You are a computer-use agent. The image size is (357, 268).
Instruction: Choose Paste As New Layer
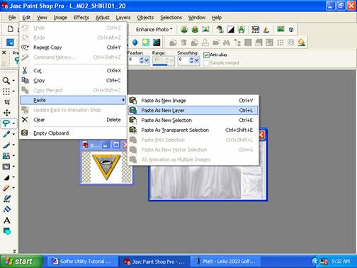[x=193, y=111]
